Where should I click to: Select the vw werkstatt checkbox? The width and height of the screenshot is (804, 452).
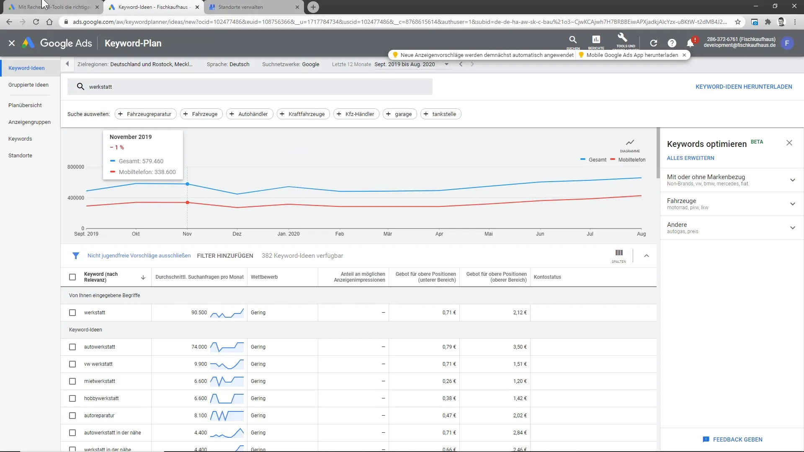[x=72, y=364]
